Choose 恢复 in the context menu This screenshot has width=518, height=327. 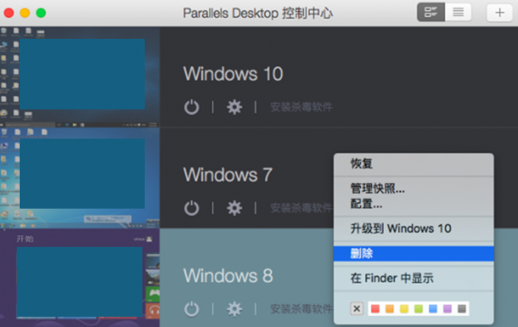(414, 164)
